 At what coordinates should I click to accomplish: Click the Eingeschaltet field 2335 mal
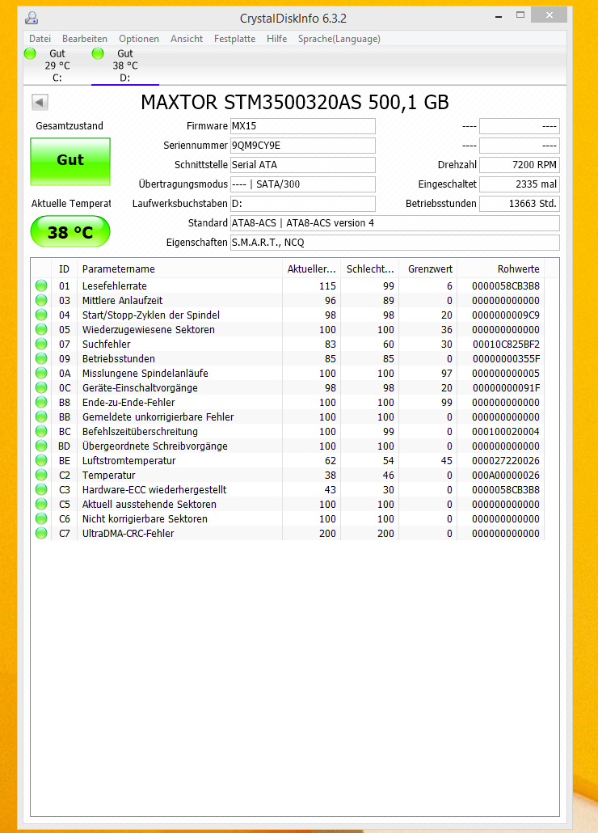520,184
